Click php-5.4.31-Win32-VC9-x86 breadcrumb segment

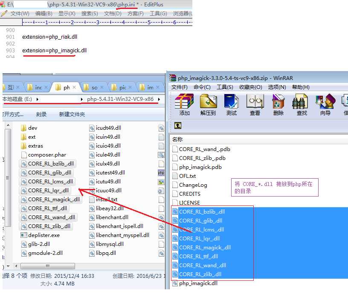(x=120, y=99)
